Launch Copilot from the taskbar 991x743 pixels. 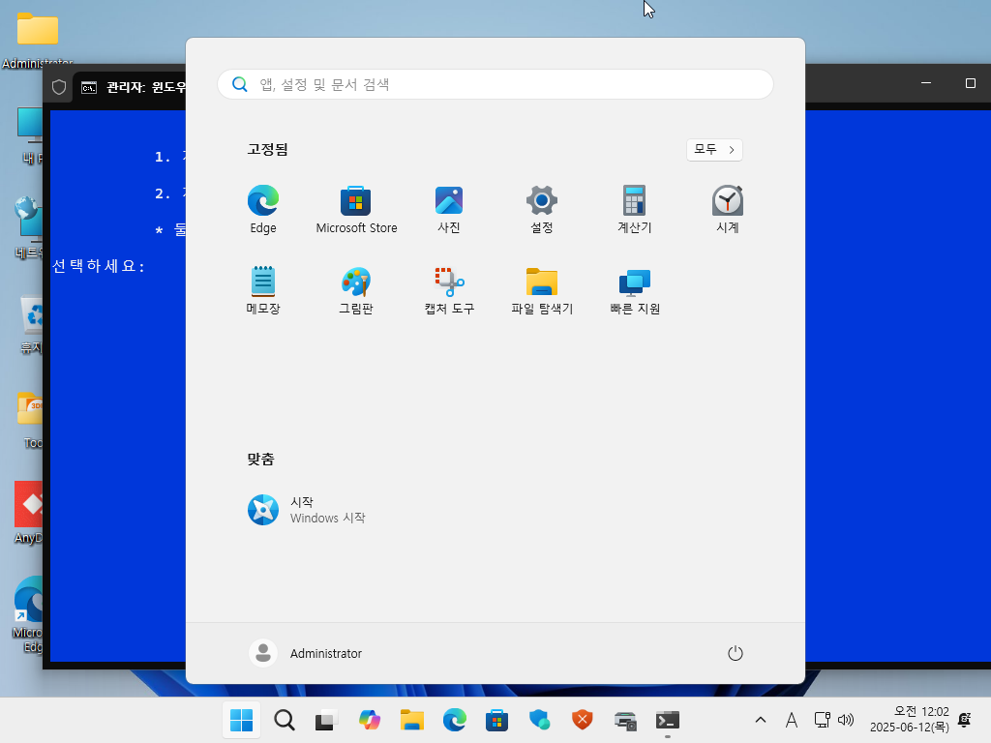click(x=369, y=720)
